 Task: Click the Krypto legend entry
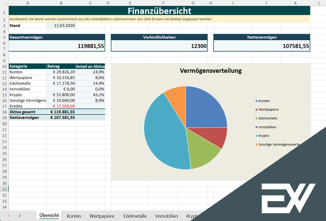tap(263, 136)
